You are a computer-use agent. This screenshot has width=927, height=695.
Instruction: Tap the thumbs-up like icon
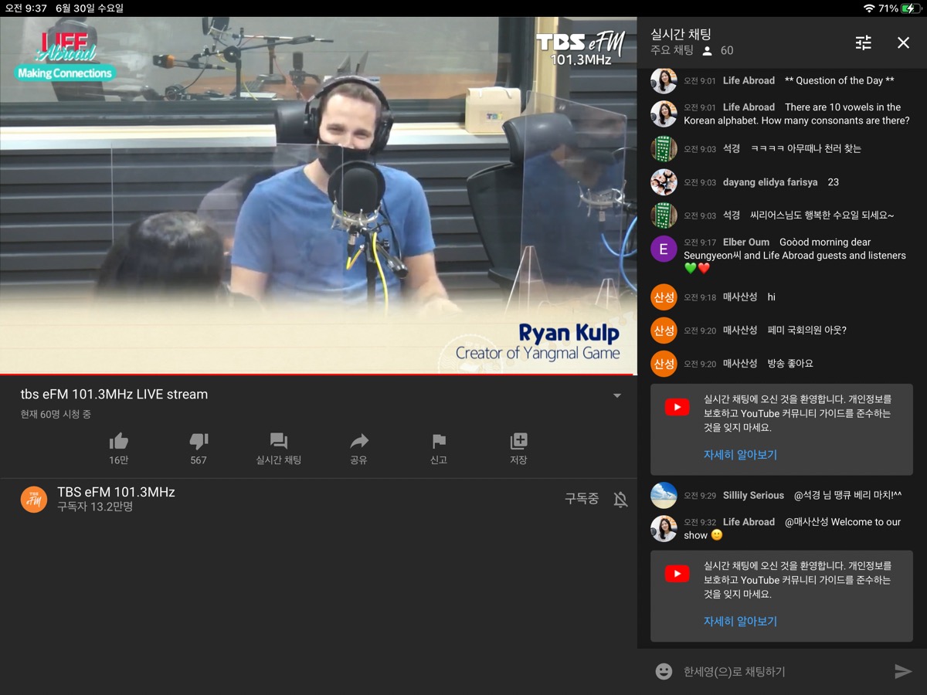click(x=118, y=441)
